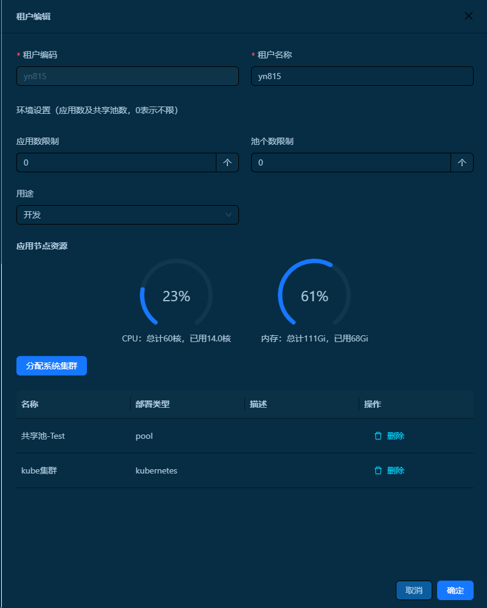Focus the 应用数限制 number input
Image resolution: width=487 pixels, height=608 pixels.
tap(116, 162)
